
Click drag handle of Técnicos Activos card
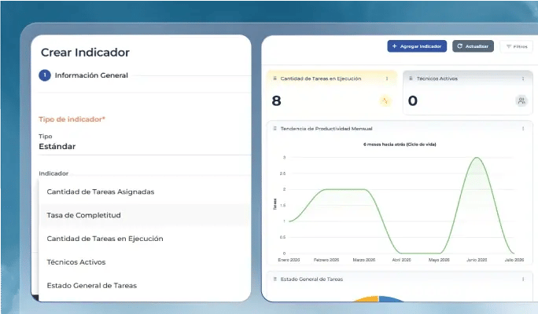[411, 78]
